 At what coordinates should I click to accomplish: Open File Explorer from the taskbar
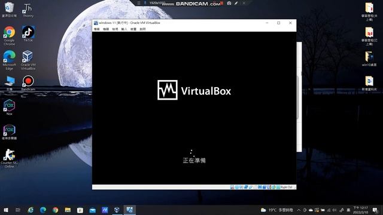click(68, 210)
